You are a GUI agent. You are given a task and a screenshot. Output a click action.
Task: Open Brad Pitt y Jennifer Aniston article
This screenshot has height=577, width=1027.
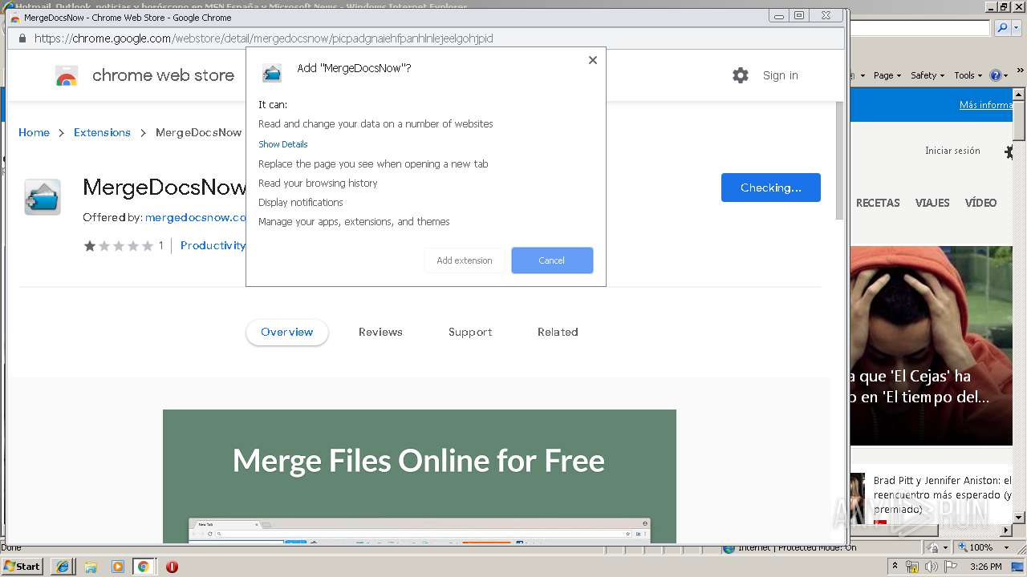(x=942, y=494)
